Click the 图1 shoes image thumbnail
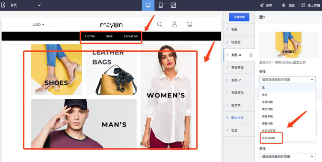The image size is (322, 162). point(288,45)
